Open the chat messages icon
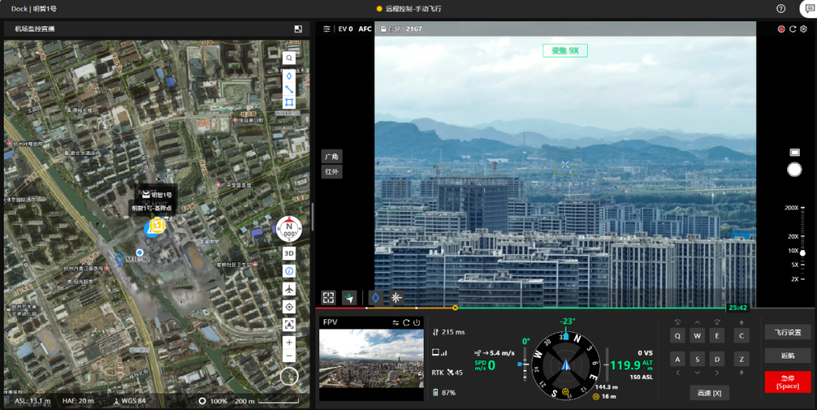Screen dimensions: 817x410 [x=809, y=9]
